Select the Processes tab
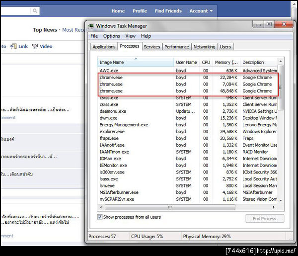This screenshot has width=298, height=256. coord(130,46)
